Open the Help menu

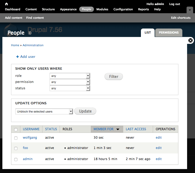click(158, 9)
